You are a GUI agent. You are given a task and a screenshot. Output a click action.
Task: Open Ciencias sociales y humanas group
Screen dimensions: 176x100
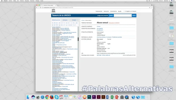tap(104, 37)
